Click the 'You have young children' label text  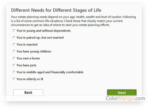click(x=34, y=52)
